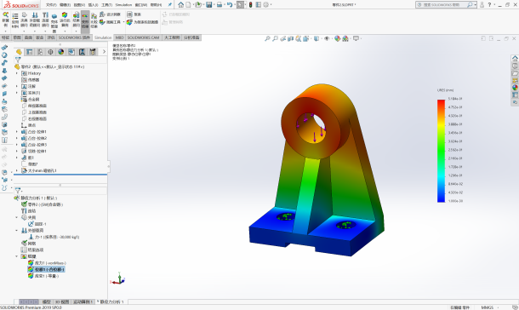
Task: Select the 应力1 (-vonMises-) result plot
Action: pyautogui.click(x=47, y=263)
